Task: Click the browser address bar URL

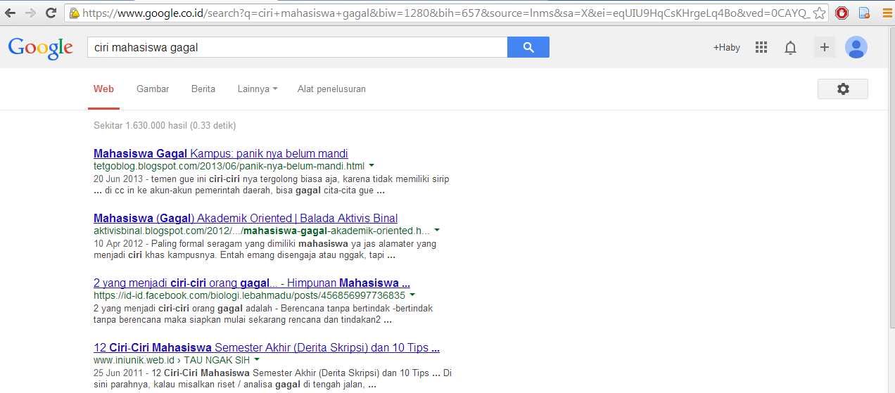Action: (446, 13)
